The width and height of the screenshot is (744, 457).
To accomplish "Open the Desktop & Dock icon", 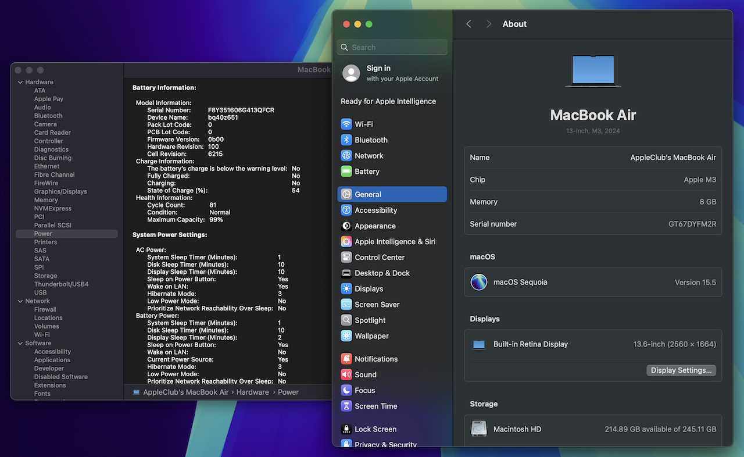I will pos(346,273).
